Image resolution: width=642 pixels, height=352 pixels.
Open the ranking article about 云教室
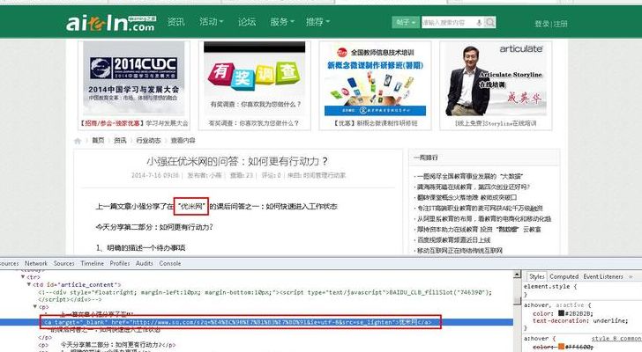point(479,230)
